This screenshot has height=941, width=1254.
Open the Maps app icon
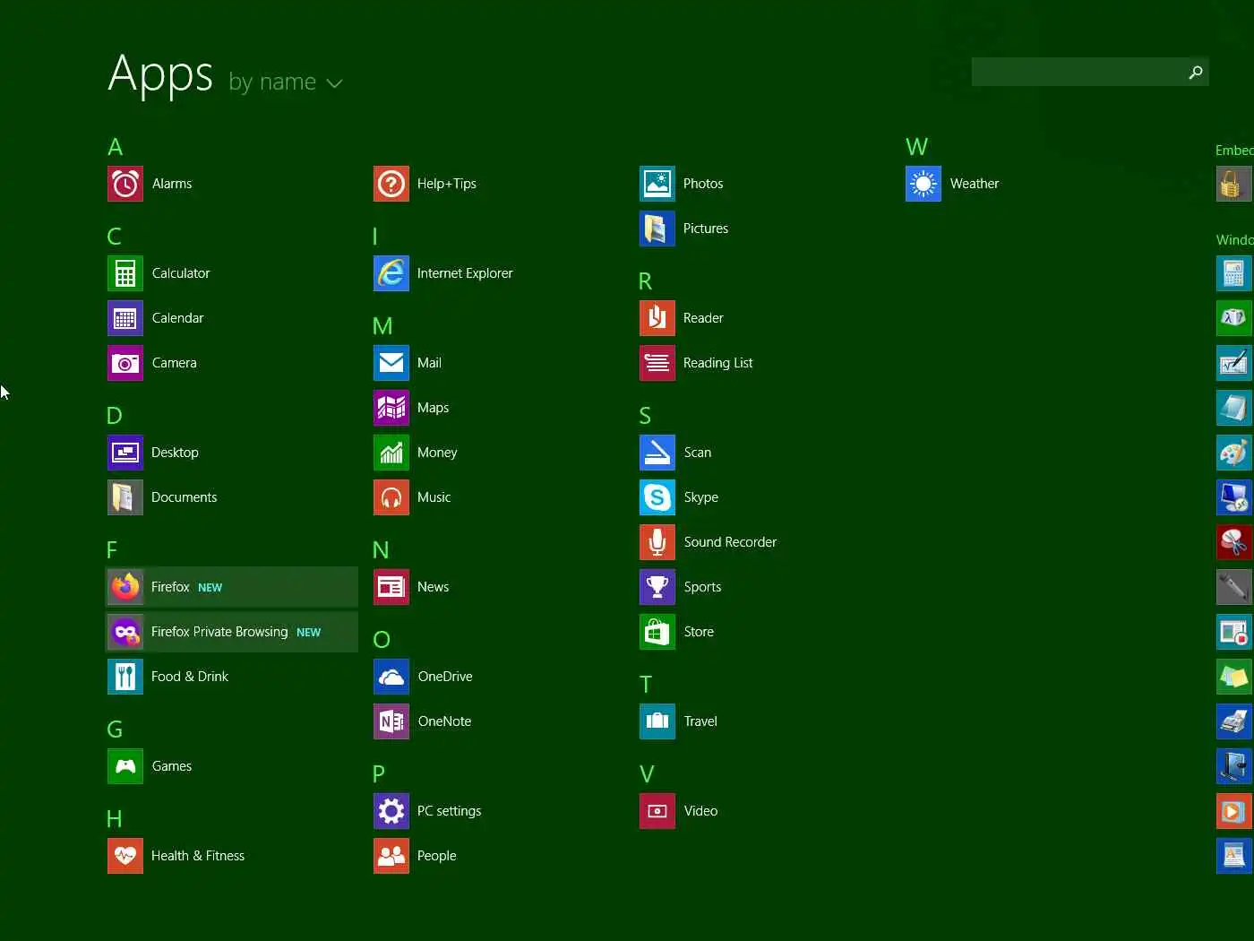[391, 408]
